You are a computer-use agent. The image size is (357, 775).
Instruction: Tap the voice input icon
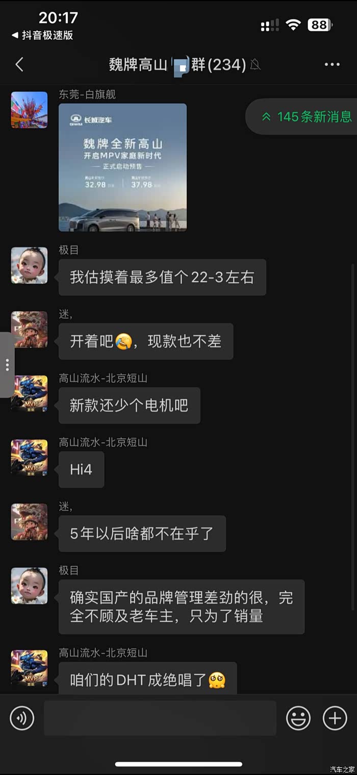pos(22,718)
